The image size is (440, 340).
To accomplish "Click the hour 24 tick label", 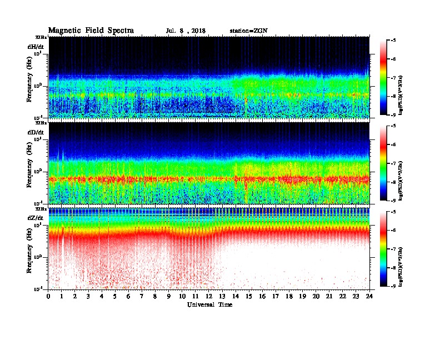I will [369, 296].
